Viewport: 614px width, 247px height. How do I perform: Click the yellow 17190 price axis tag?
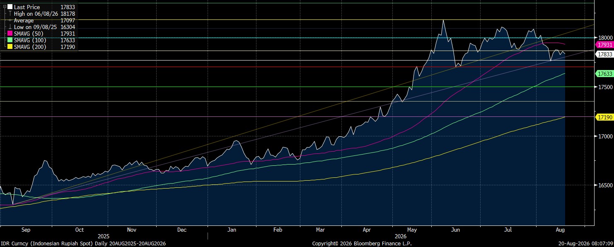604,118
